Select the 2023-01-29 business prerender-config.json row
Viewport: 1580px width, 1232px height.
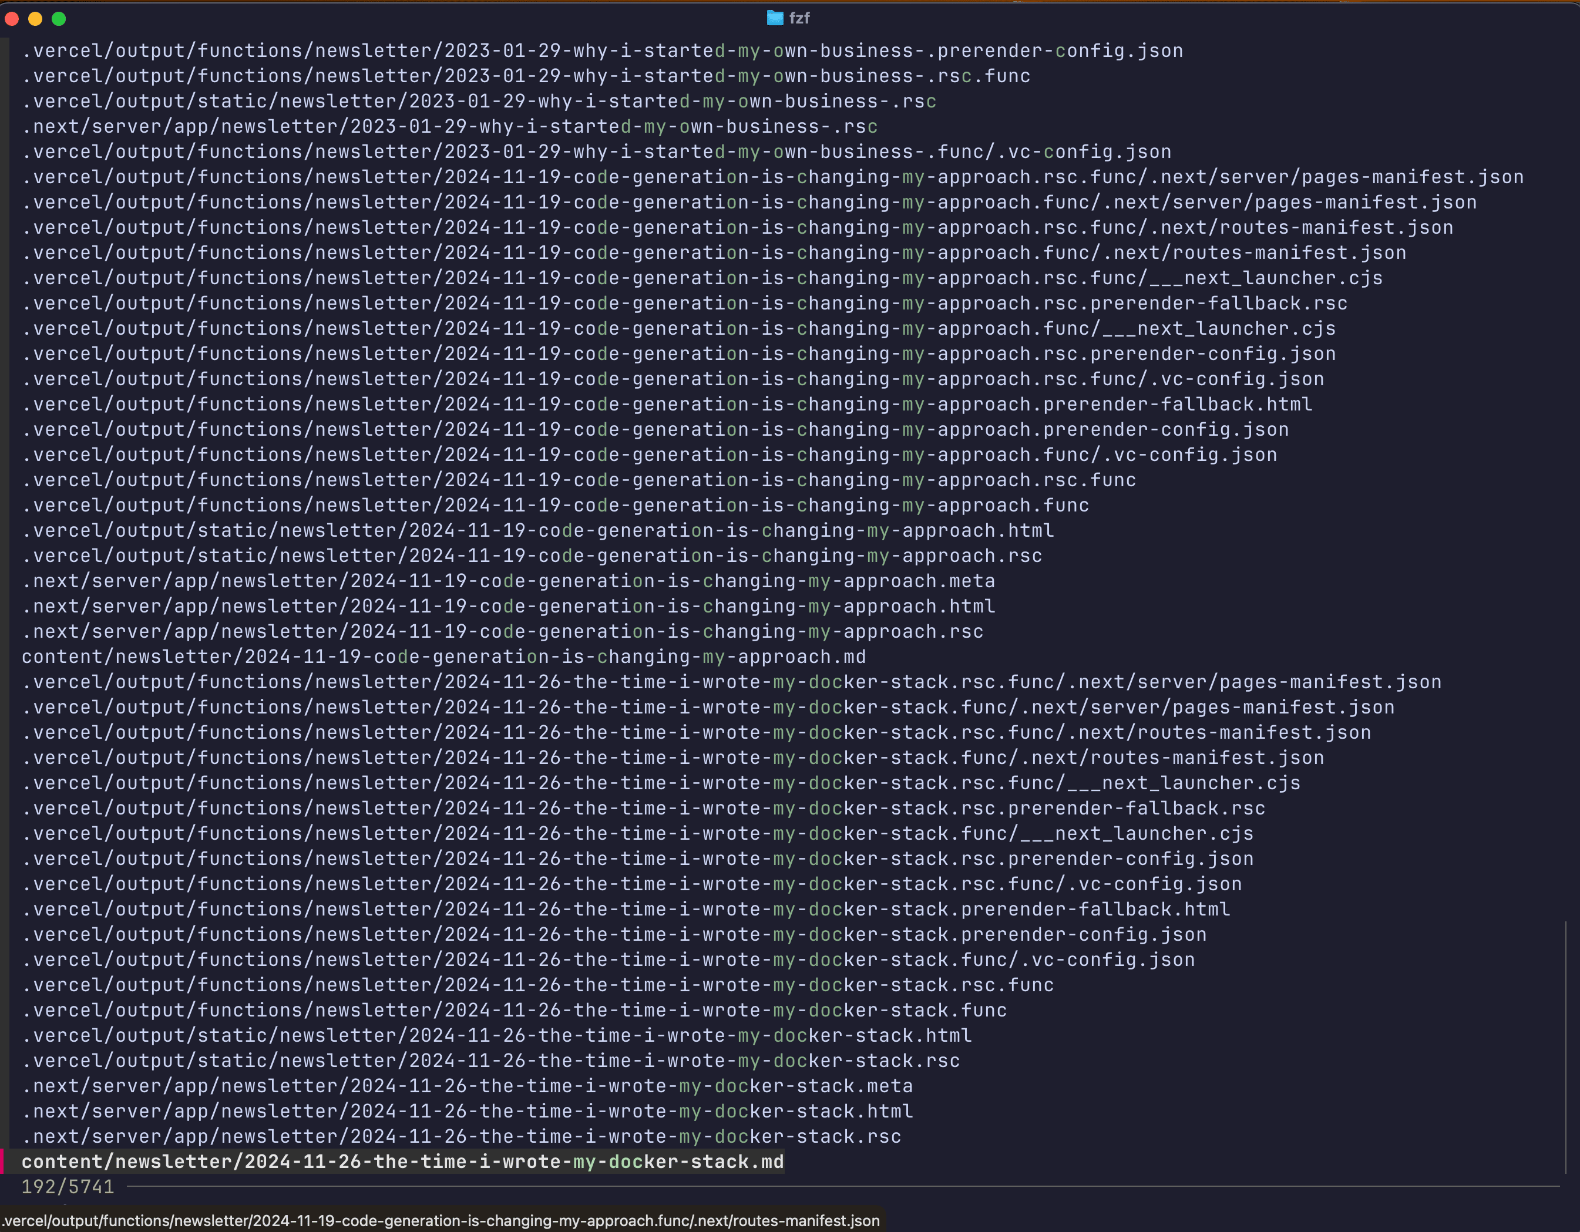603,51
